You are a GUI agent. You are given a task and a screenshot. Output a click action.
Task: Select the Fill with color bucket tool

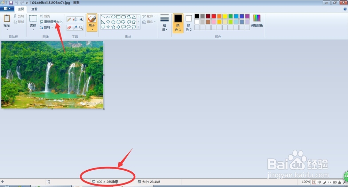pos(75,19)
